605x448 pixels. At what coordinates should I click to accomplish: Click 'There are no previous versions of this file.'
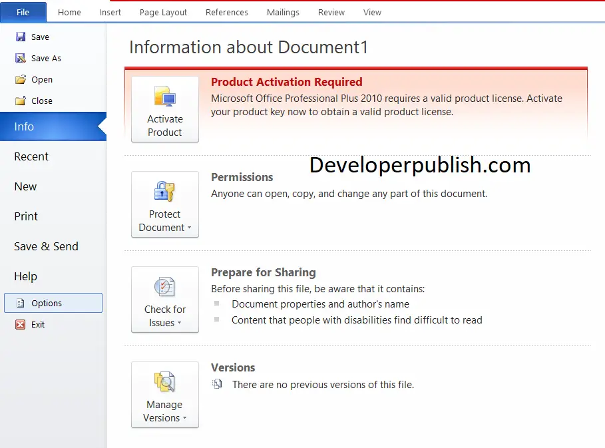click(323, 385)
